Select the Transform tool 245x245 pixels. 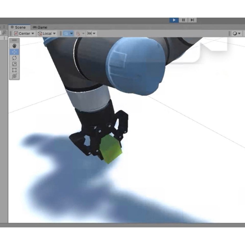pos(14,76)
